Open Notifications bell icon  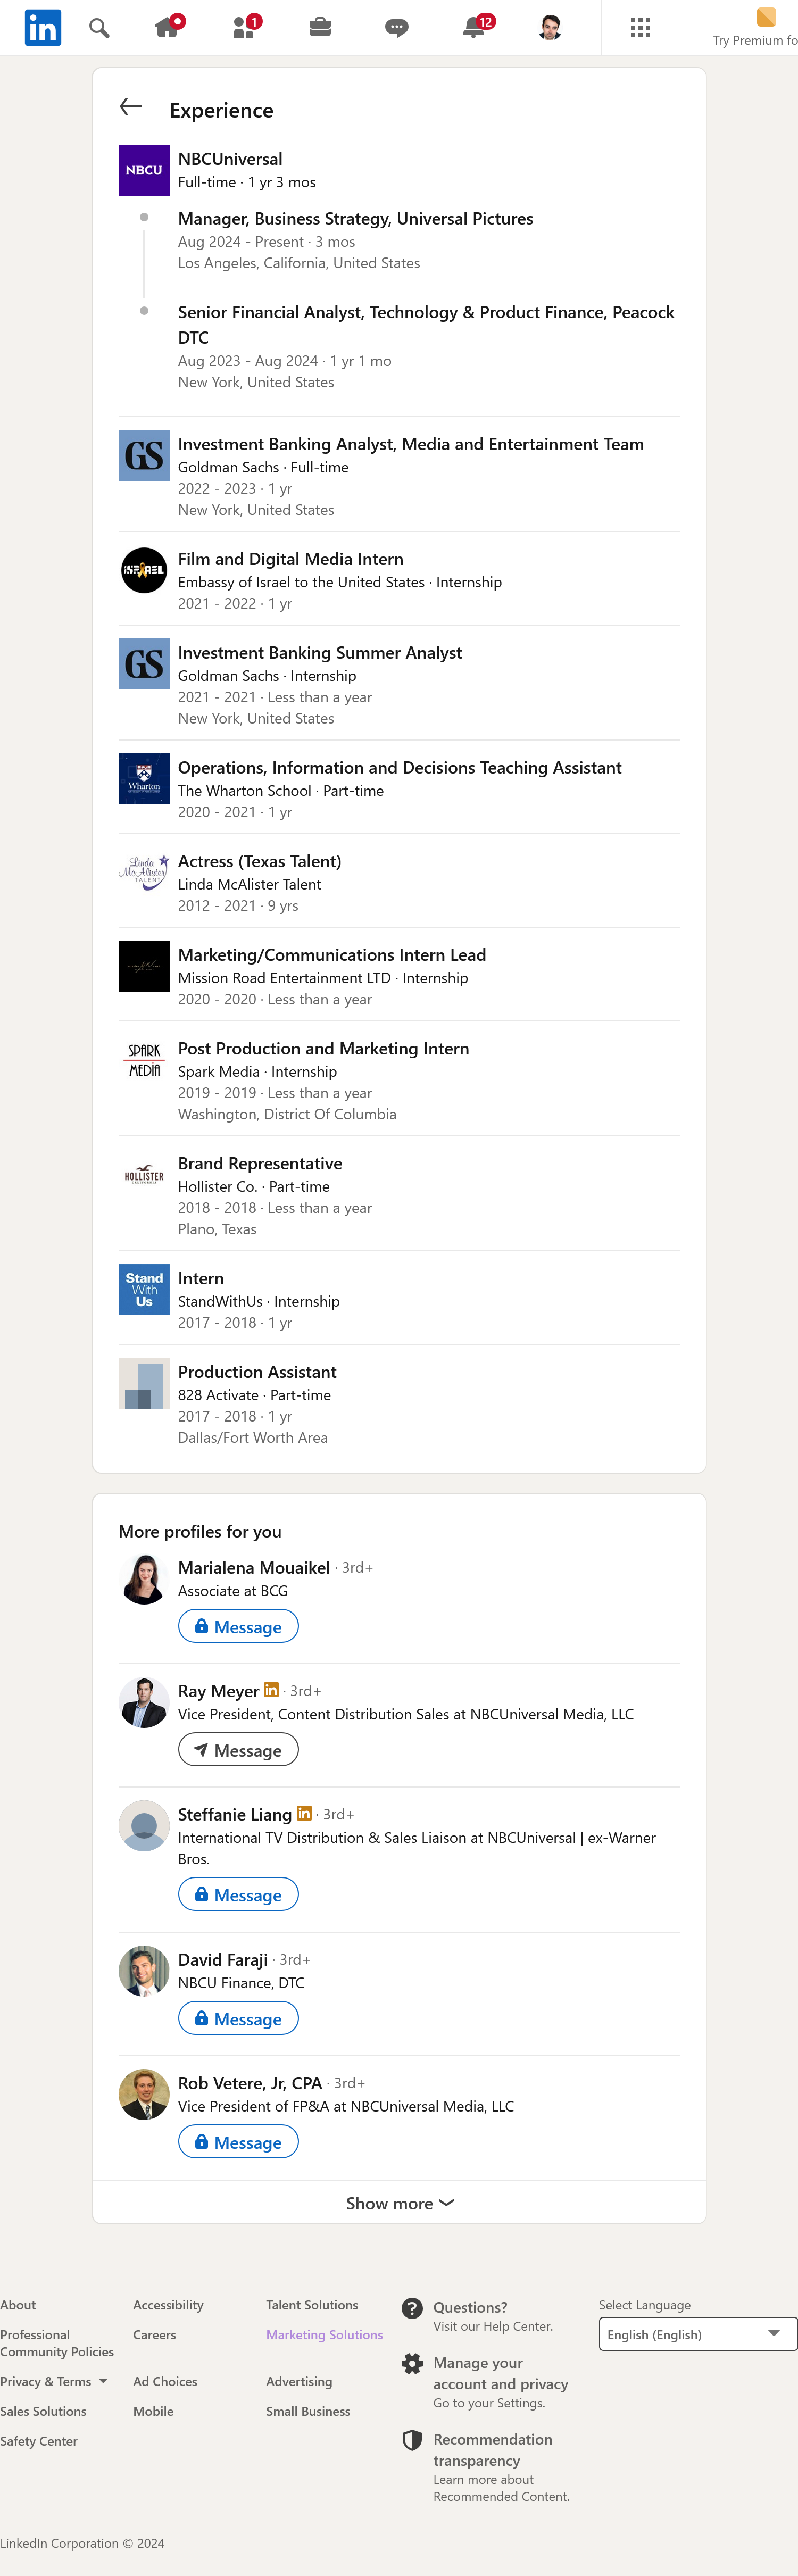[474, 27]
